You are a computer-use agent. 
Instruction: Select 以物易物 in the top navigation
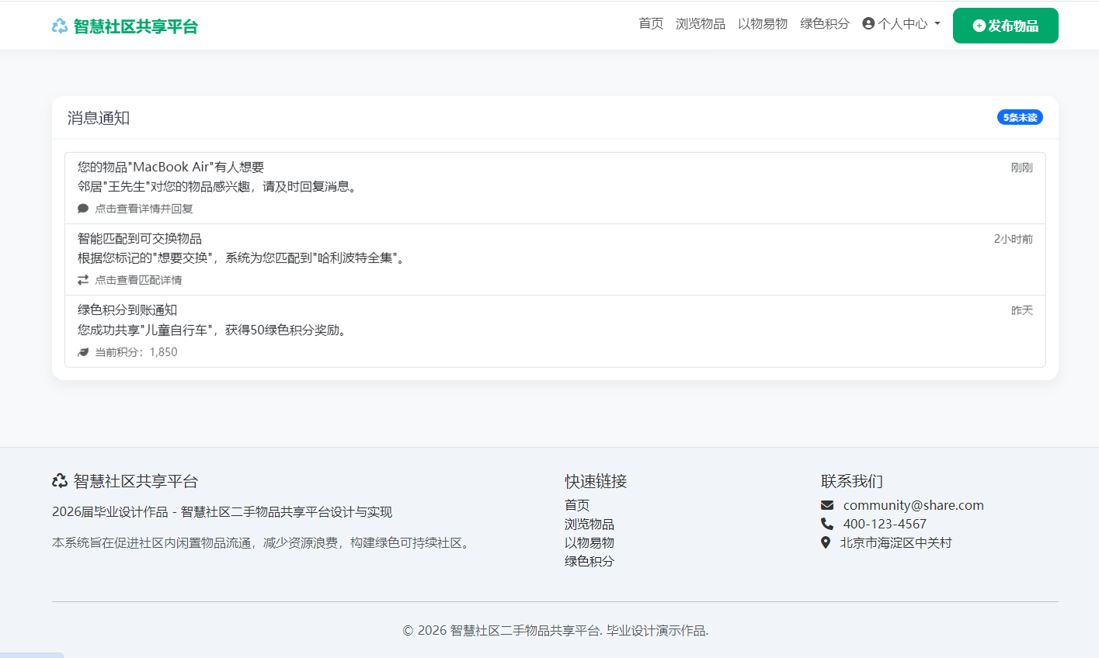point(763,24)
